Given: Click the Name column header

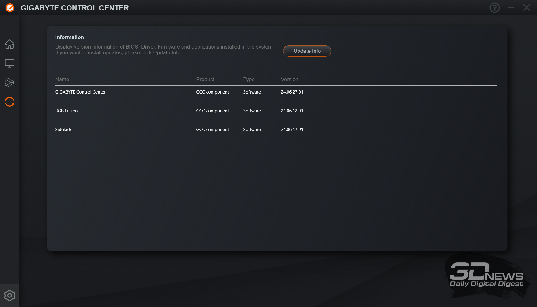Looking at the screenshot, I should click(62, 79).
